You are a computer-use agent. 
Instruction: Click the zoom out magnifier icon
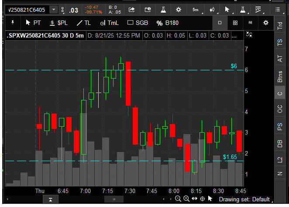(x=178, y=199)
